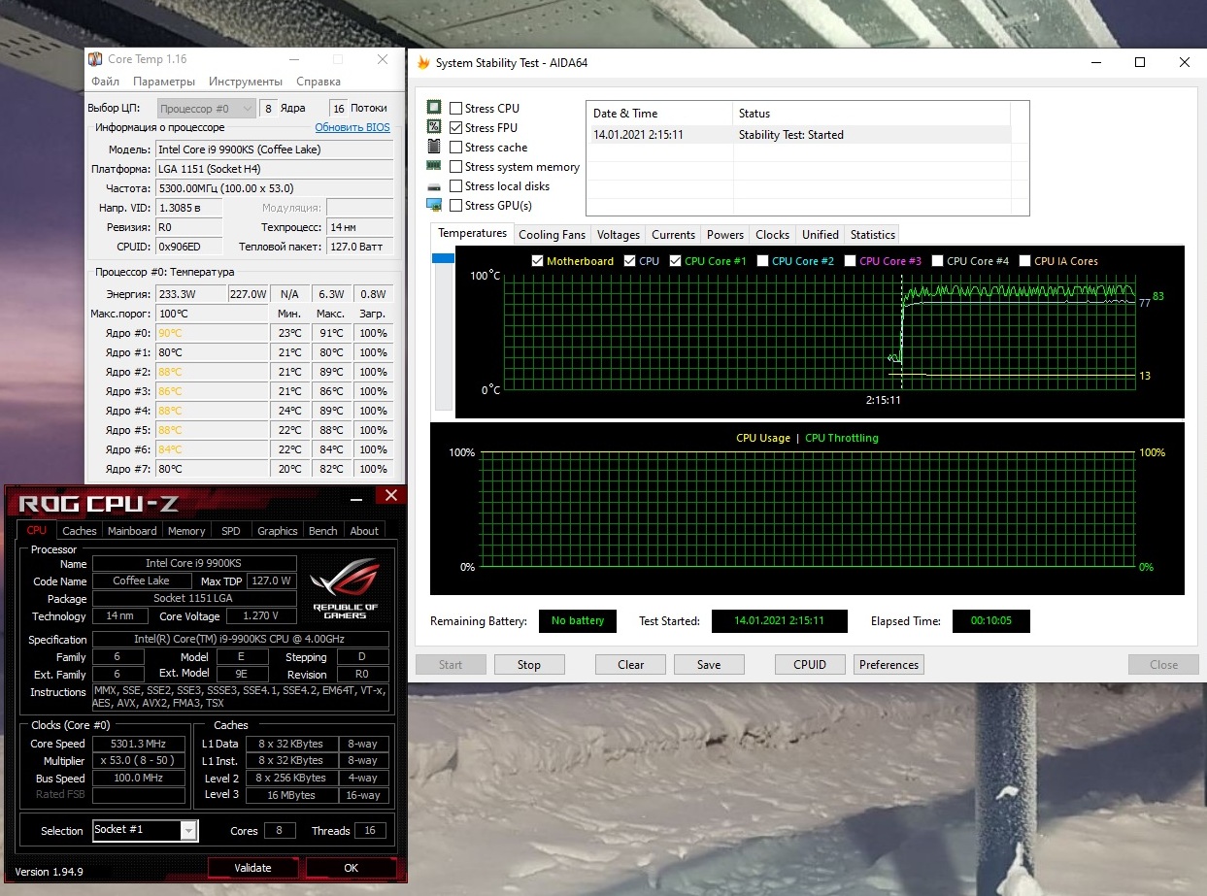The height and width of the screenshot is (896, 1207).
Task: Switch to the Unified tab
Action: point(821,235)
